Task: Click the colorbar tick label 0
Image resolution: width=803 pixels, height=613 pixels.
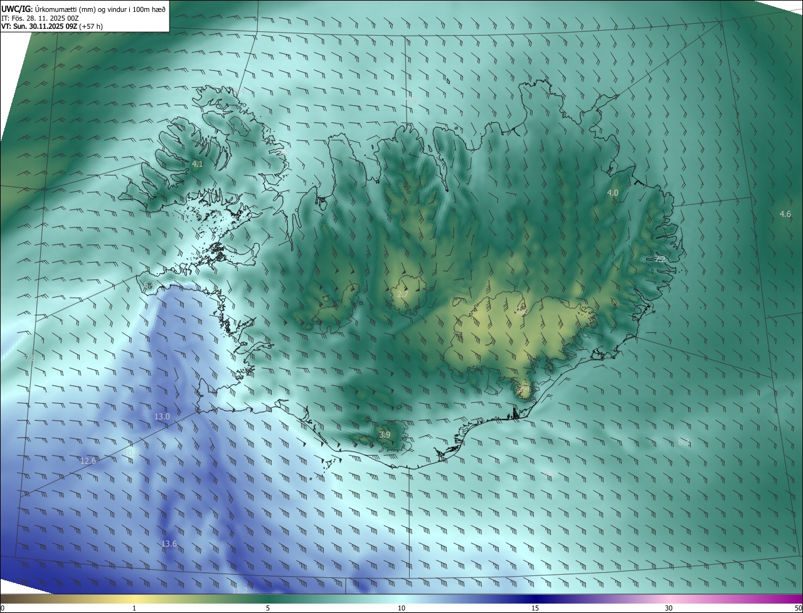Action: (x=3, y=608)
